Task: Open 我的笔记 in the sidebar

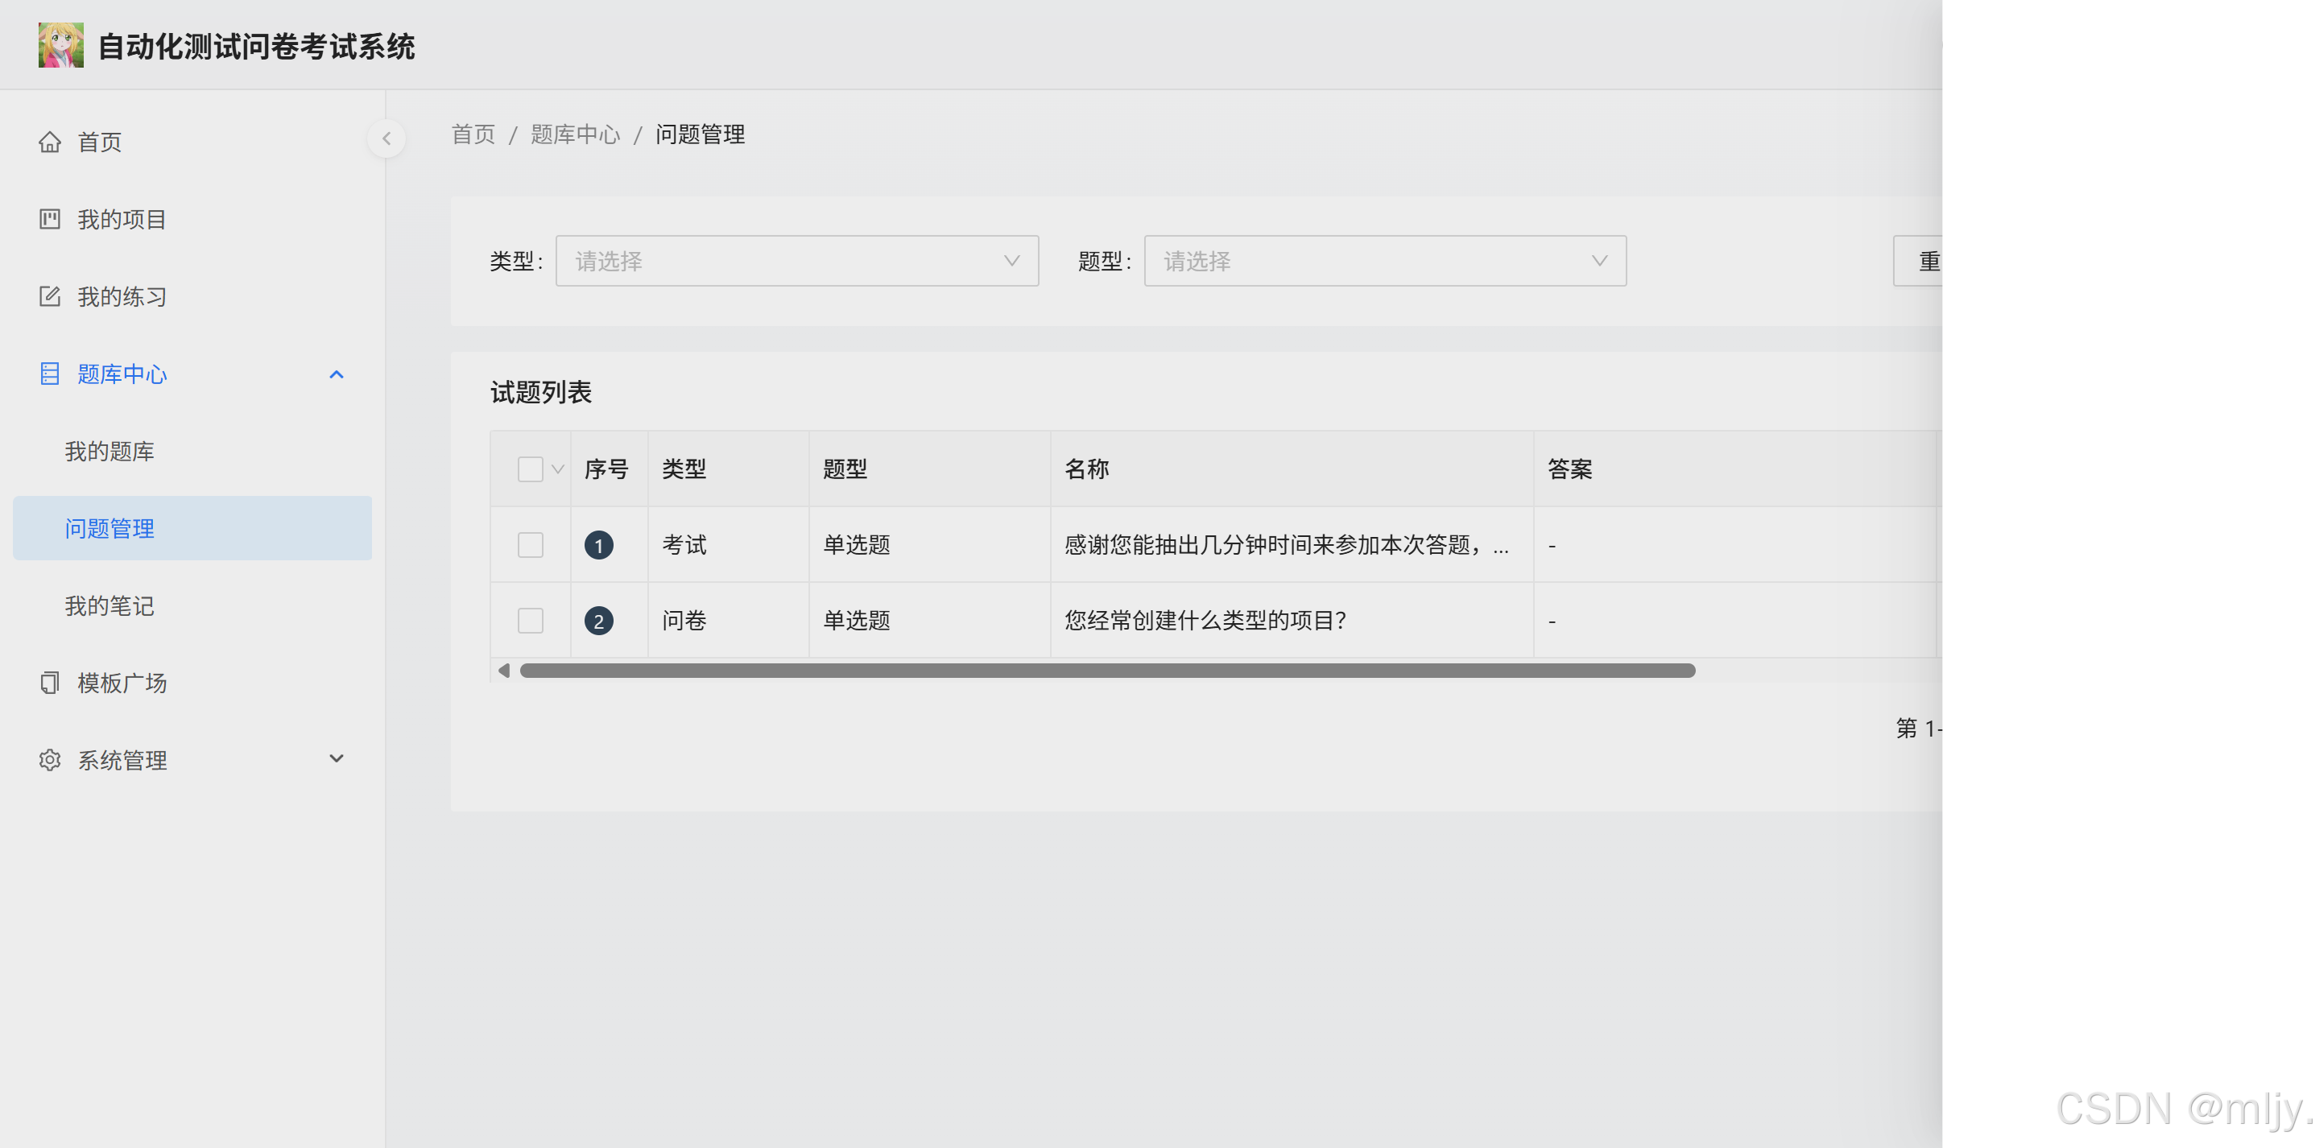Action: (x=109, y=606)
